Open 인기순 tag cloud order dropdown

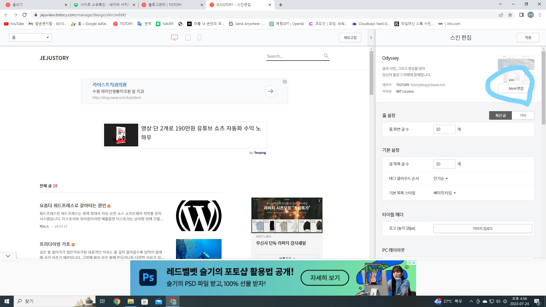pyautogui.click(x=440, y=179)
